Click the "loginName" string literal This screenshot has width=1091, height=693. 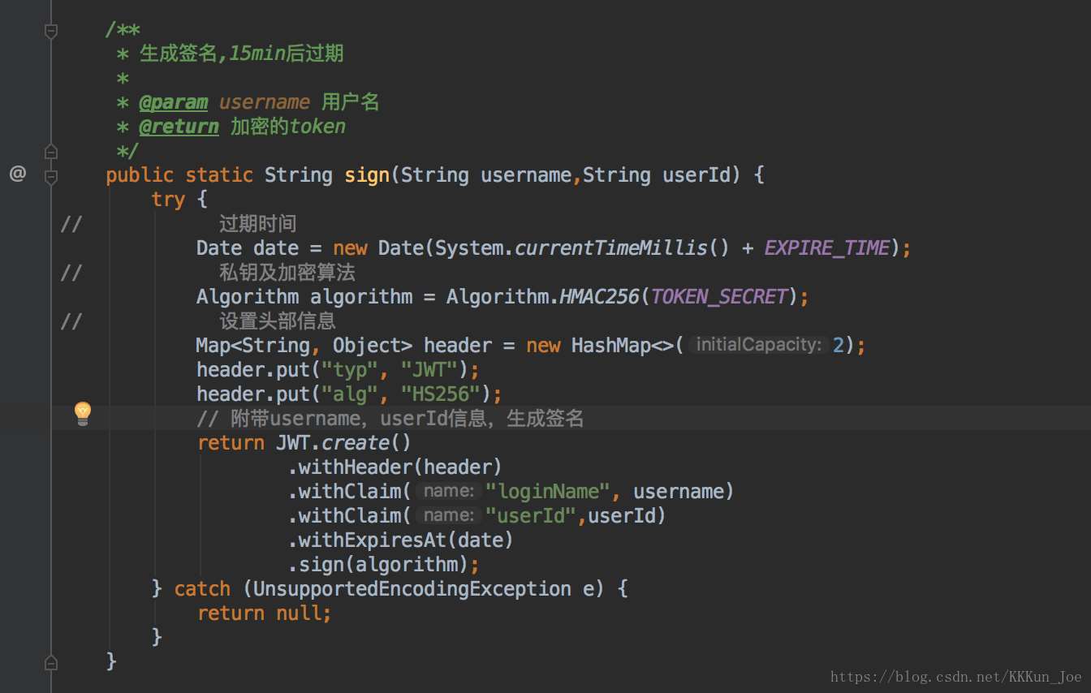[548, 491]
